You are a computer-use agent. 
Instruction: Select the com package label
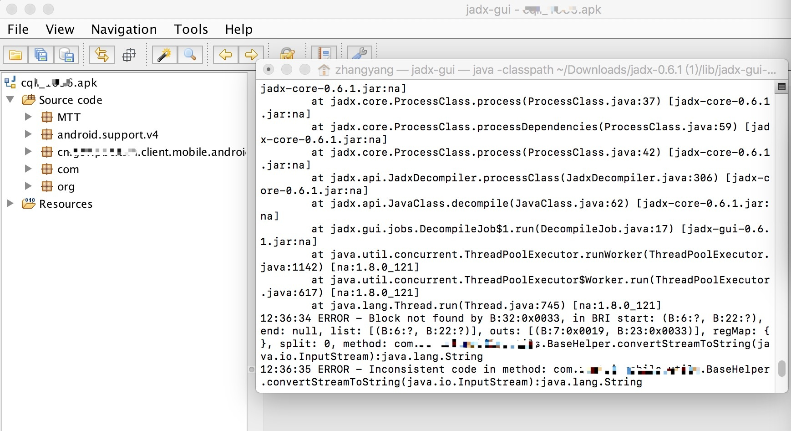click(x=68, y=169)
